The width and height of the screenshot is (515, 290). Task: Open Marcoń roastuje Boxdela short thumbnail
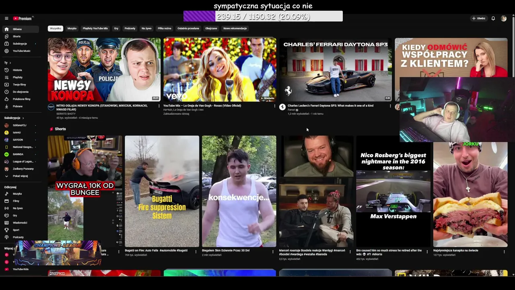(x=316, y=191)
